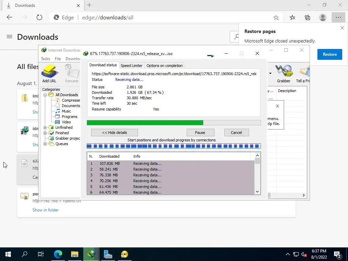348x261 pixels.
Task: Click the connections list scroll-down arrow
Action: (x=258, y=192)
